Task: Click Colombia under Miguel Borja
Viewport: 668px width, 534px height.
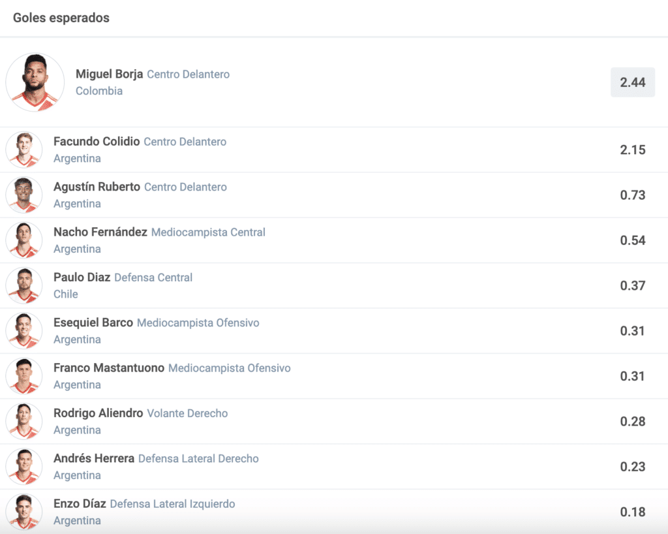Action: [99, 91]
